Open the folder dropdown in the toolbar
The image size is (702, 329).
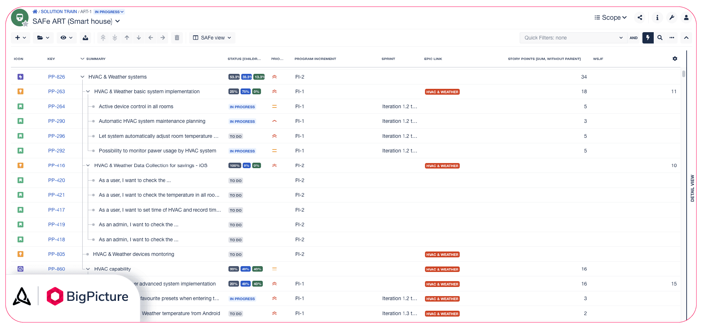43,38
